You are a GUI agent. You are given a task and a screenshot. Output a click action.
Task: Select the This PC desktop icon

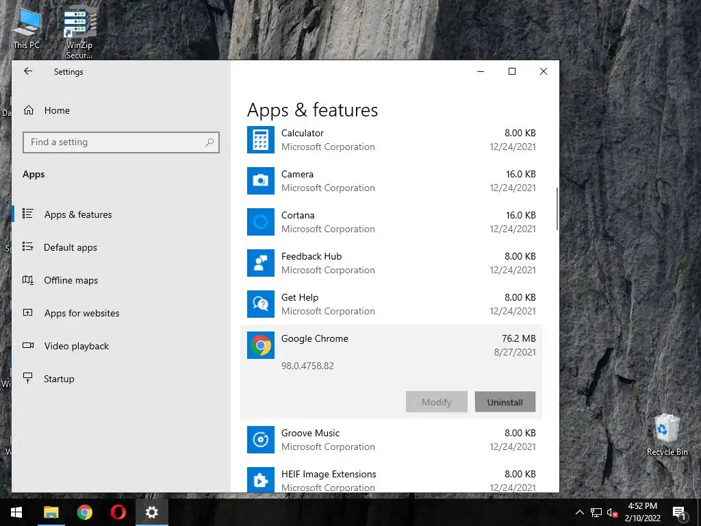point(27,27)
